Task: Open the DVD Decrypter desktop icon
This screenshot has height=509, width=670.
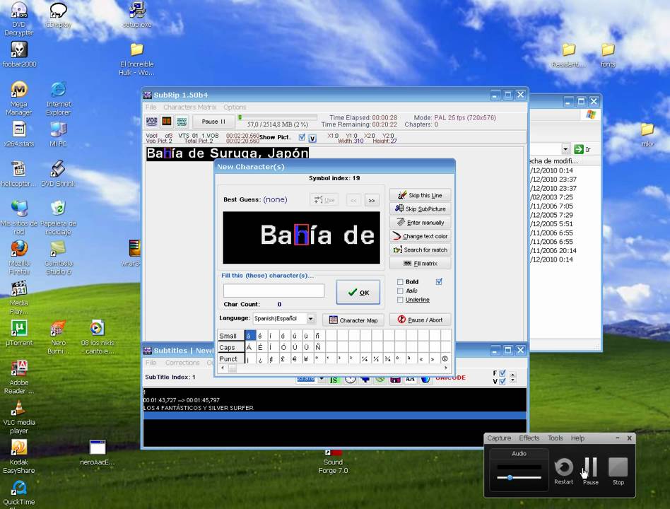Action: (x=19, y=19)
